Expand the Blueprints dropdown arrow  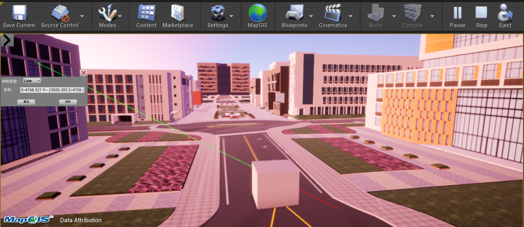coord(311,16)
